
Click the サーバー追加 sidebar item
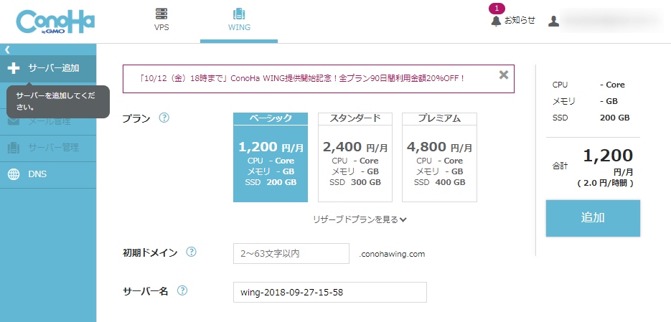click(x=48, y=68)
